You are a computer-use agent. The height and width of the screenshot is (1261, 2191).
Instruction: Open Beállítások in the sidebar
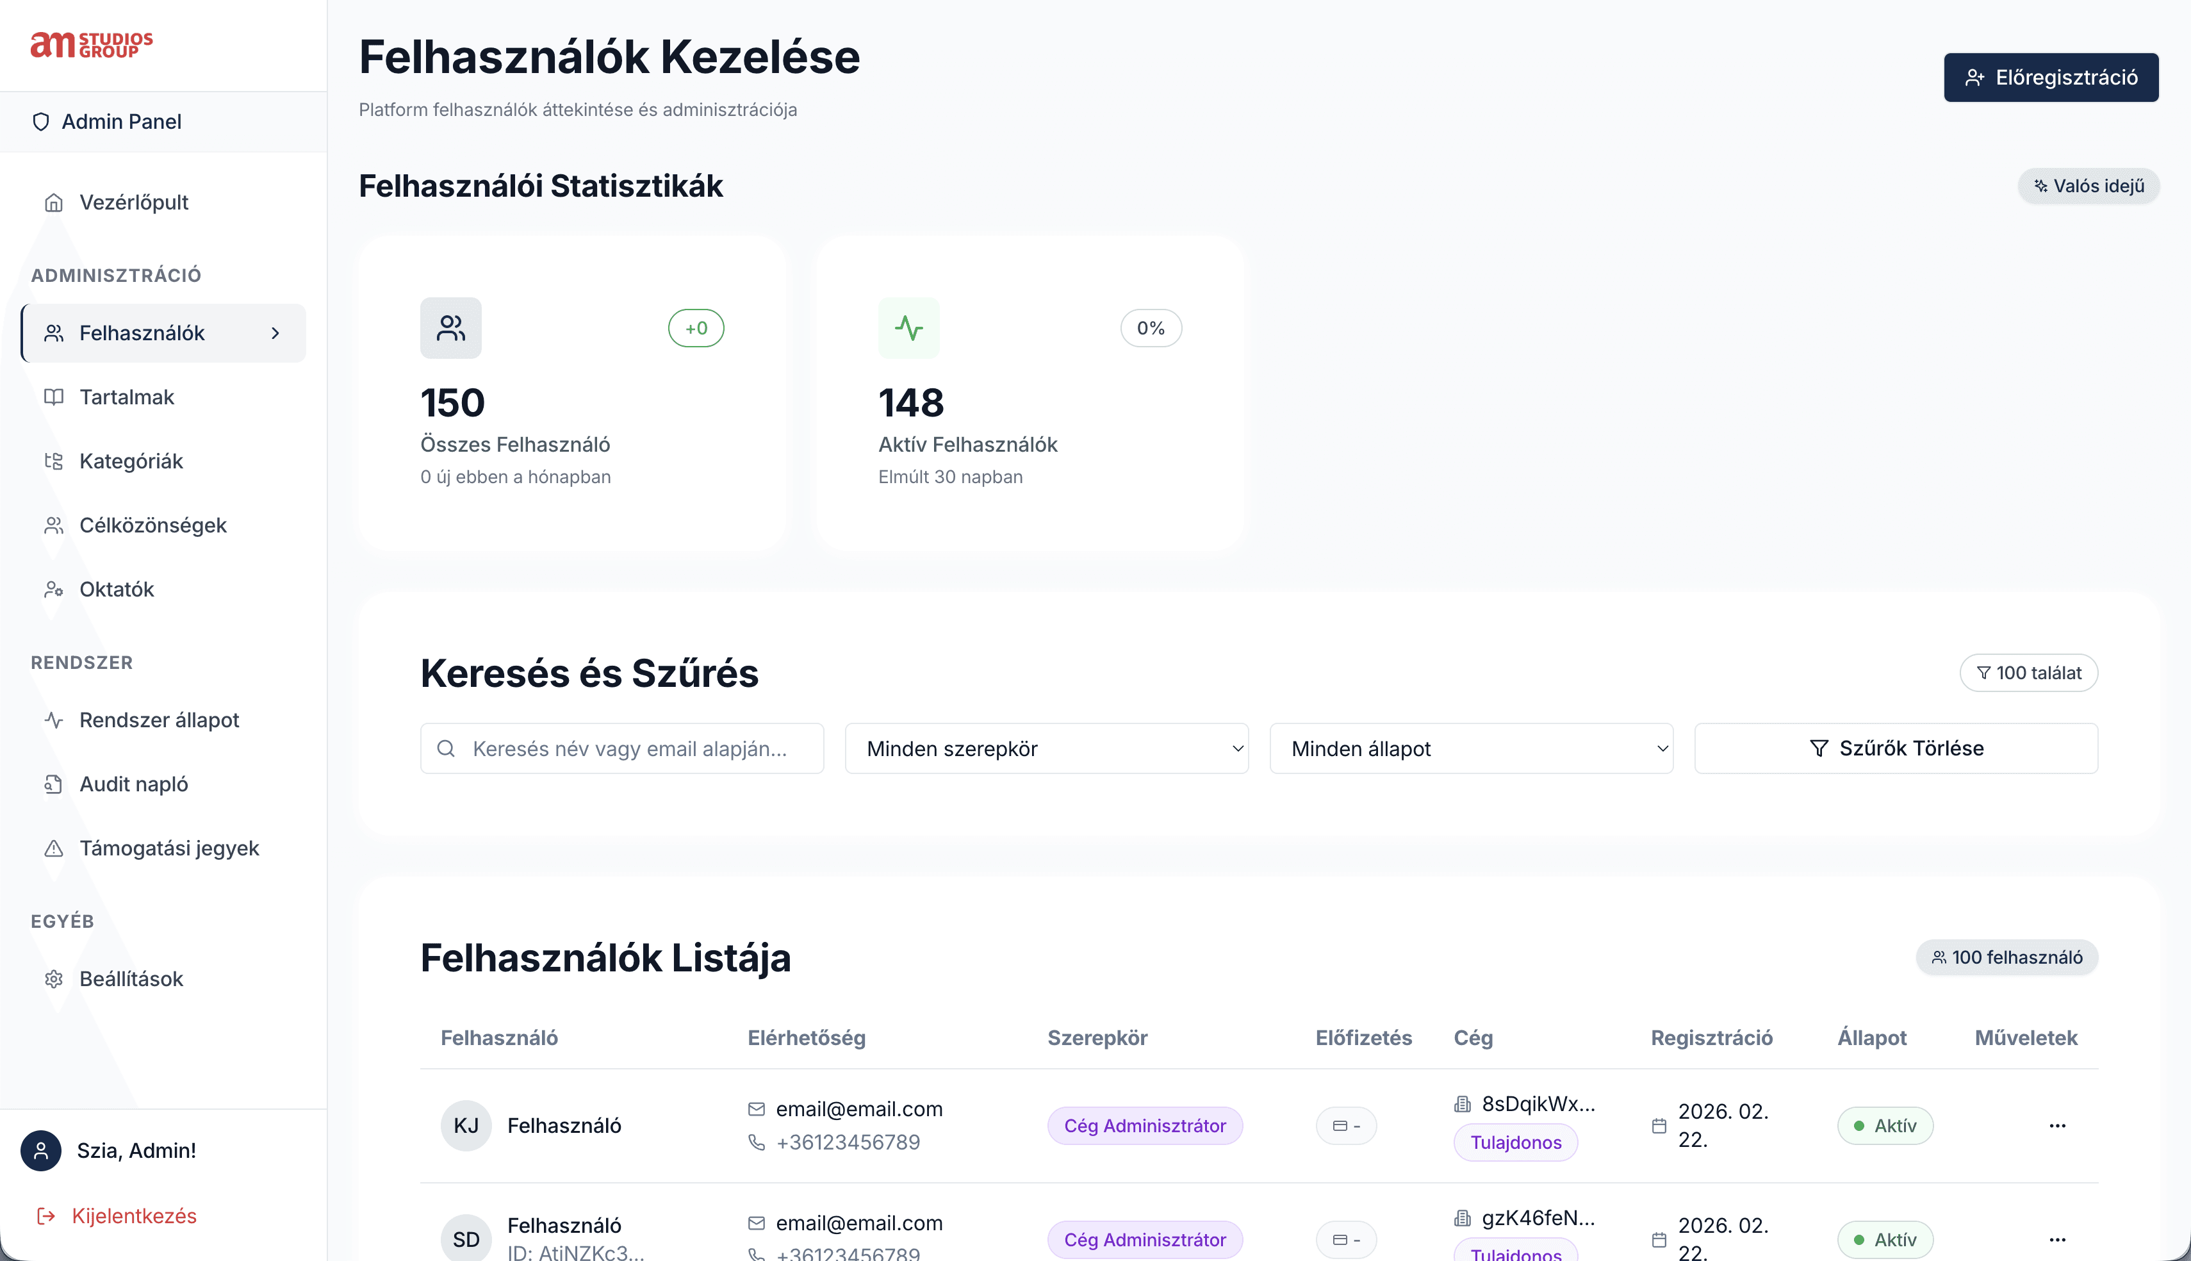[131, 978]
